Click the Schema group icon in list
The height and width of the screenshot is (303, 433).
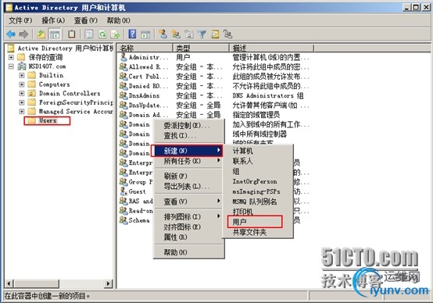[x=123, y=220]
